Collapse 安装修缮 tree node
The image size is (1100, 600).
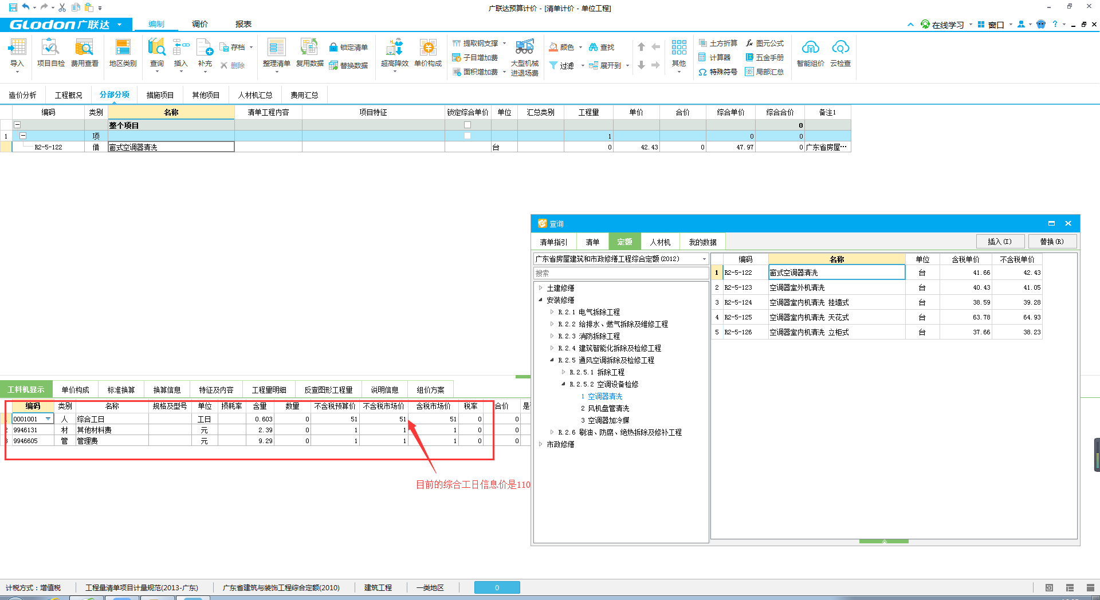[x=540, y=300]
